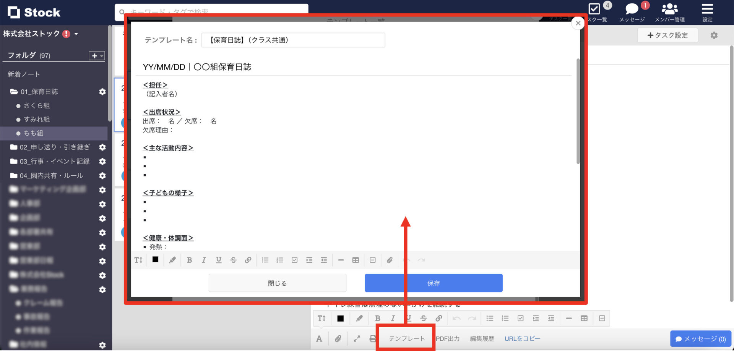
Task: Apply strikethrough formatting
Action: [x=233, y=260]
